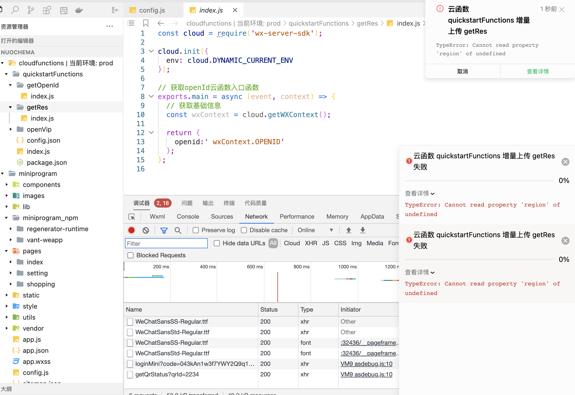Expand the openVip folder
This screenshot has height=395, width=575.
[x=11, y=129]
